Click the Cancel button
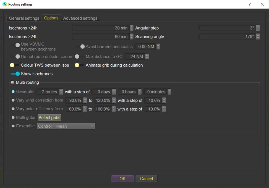 click(x=146, y=179)
